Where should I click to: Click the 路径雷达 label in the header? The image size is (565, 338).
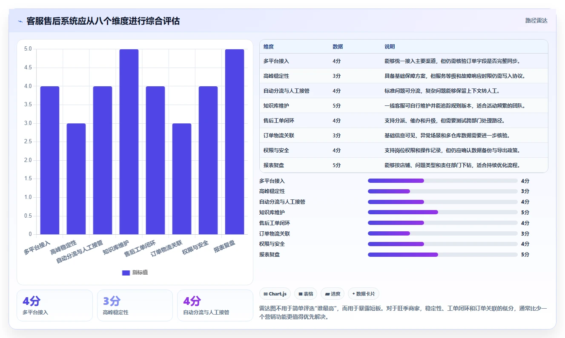tap(536, 20)
